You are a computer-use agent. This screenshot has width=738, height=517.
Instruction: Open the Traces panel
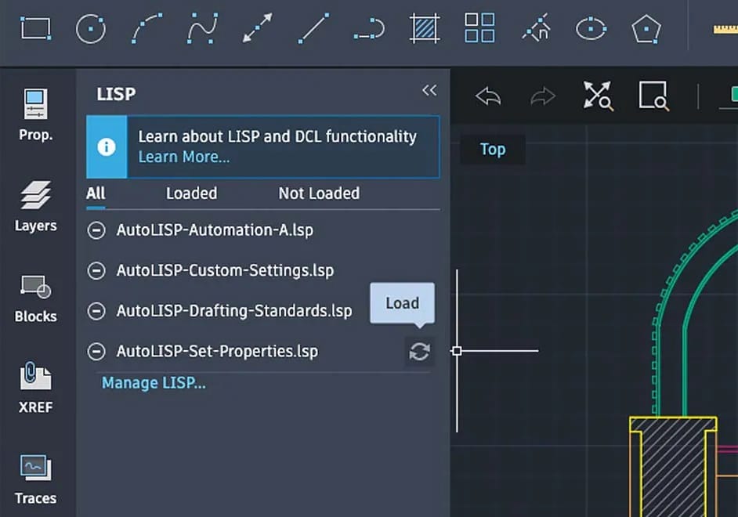click(36, 479)
